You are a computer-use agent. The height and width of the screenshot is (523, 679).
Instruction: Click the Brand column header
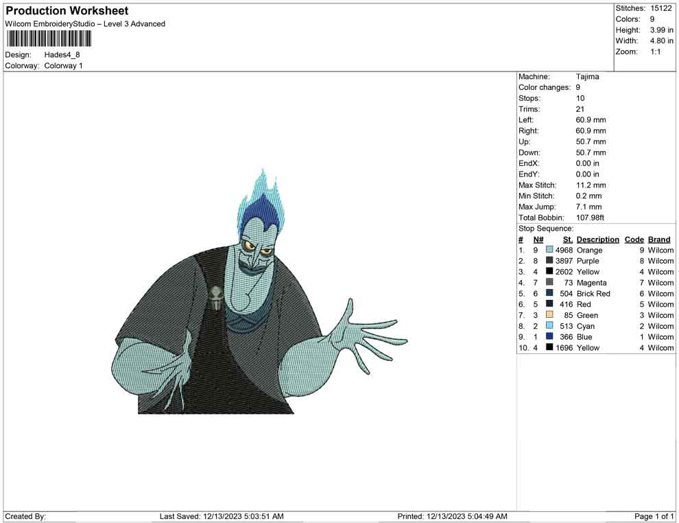point(659,240)
